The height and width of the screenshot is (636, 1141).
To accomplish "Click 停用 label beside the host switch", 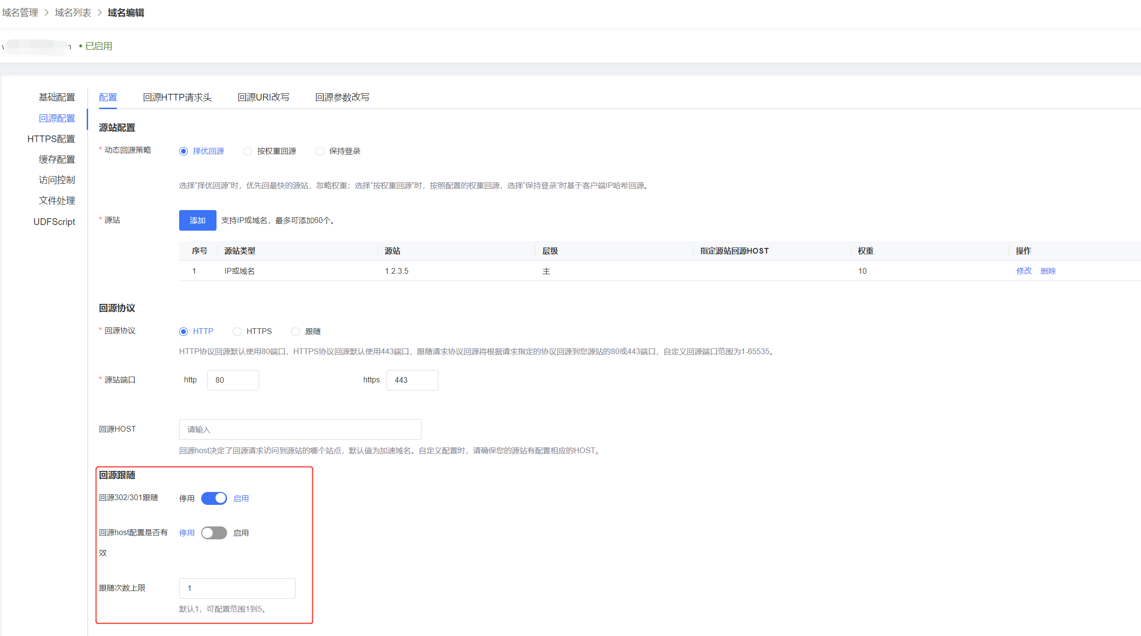I will [x=187, y=533].
